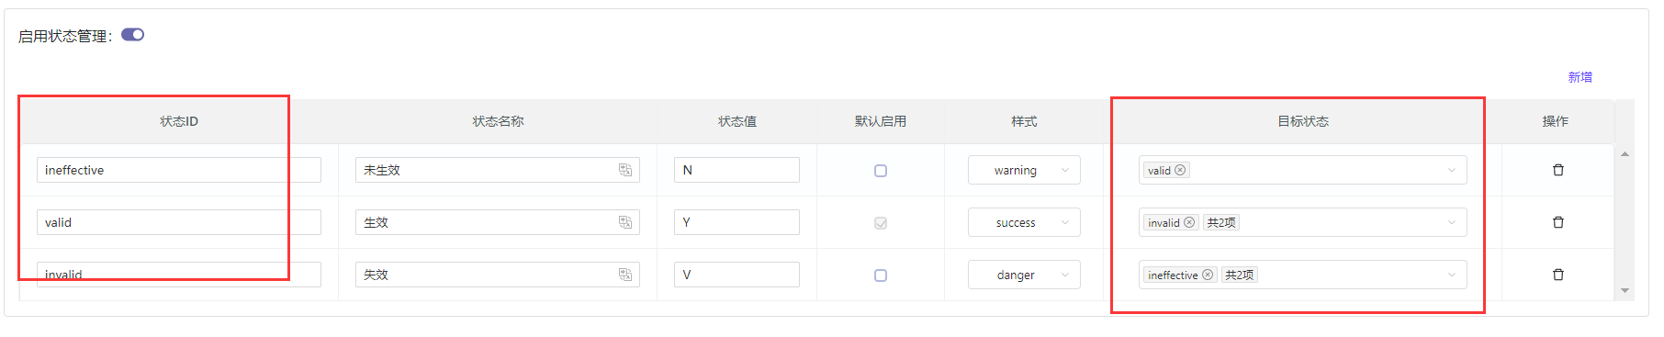Expand target status dropdown of first row

[x=1452, y=170]
